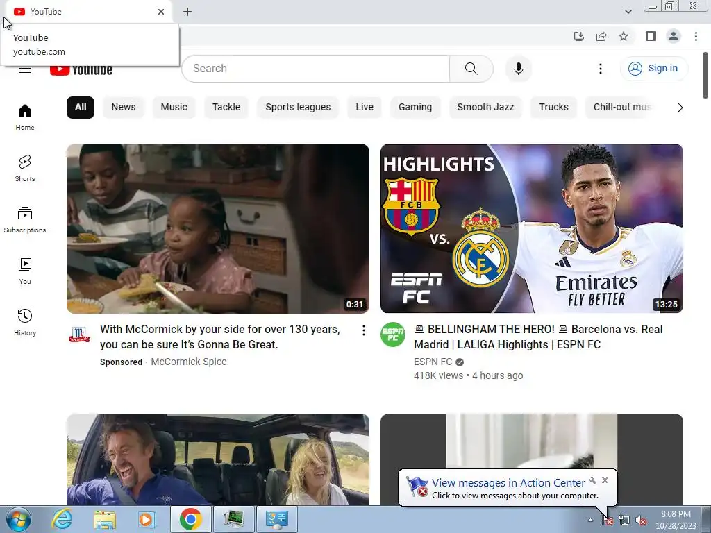Click in the YouTube Search field
Image resolution: width=711 pixels, height=533 pixels.
(x=316, y=69)
